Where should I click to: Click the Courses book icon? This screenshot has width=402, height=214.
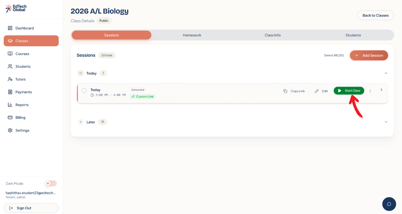coord(10,54)
